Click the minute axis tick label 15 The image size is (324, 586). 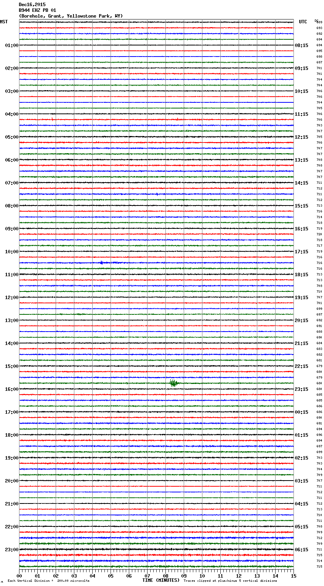[x=294, y=576]
